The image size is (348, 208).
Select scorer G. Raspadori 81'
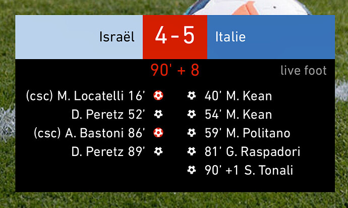point(252,151)
